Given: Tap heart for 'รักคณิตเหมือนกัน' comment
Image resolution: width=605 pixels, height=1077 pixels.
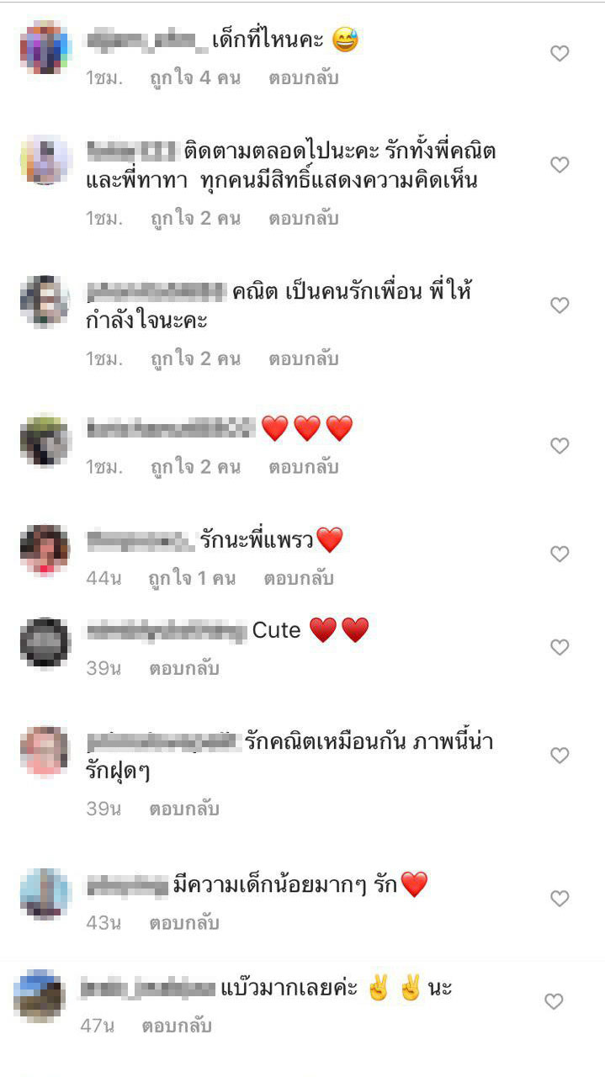Looking at the screenshot, I should pos(560,756).
